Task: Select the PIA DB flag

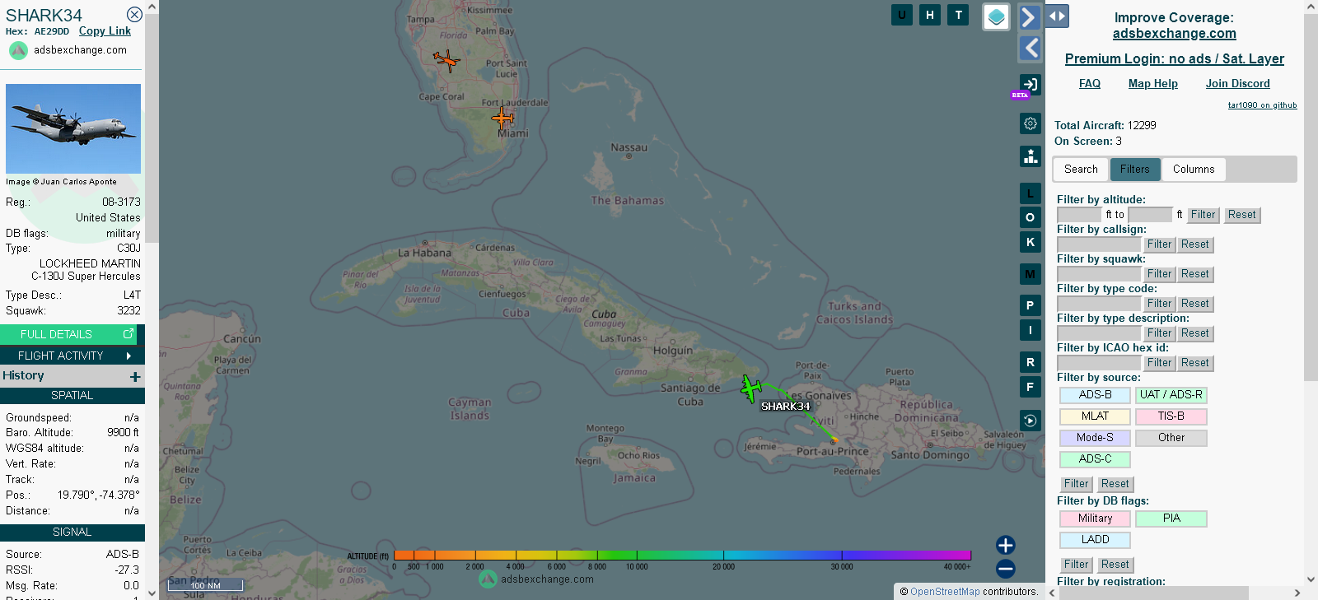Action: (1171, 519)
